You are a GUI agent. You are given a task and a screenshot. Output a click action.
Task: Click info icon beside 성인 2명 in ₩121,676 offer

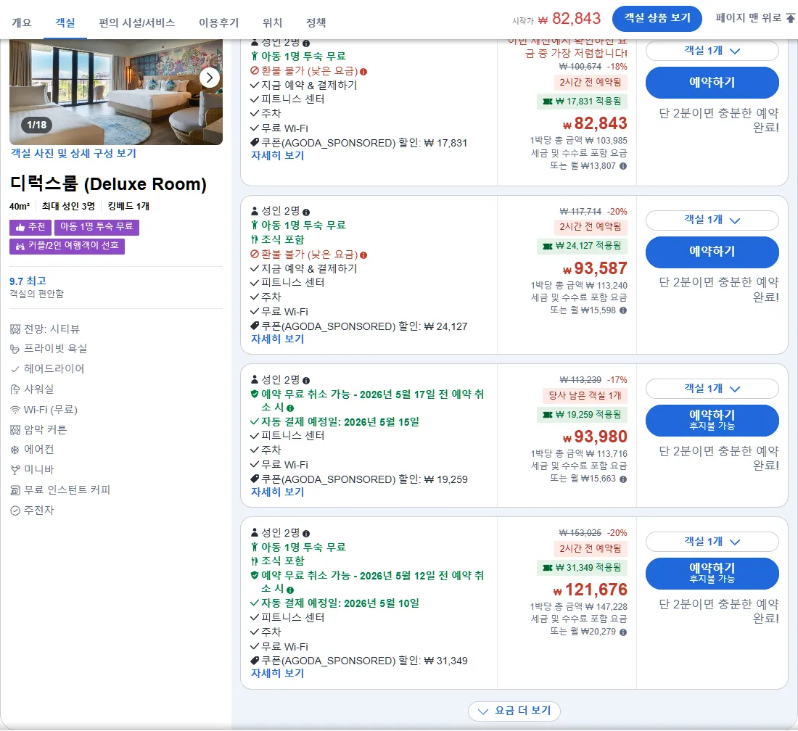306,534
